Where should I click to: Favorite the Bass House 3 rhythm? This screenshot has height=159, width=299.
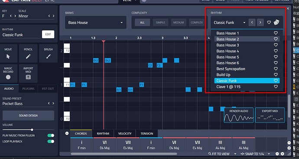[x=276, y=45]
